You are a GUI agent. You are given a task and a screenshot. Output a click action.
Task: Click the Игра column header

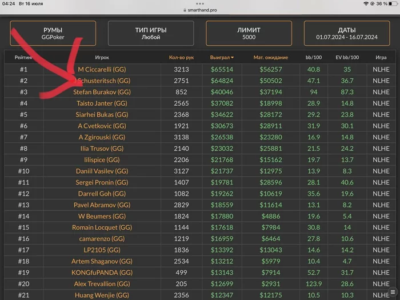coord(381,57)
